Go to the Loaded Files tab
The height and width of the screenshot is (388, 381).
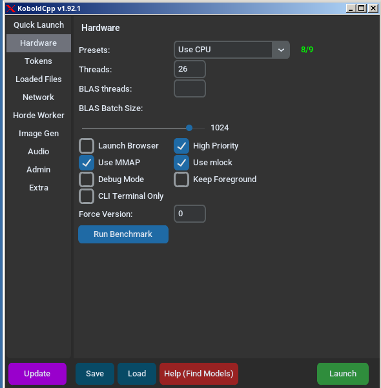(39, 79)
